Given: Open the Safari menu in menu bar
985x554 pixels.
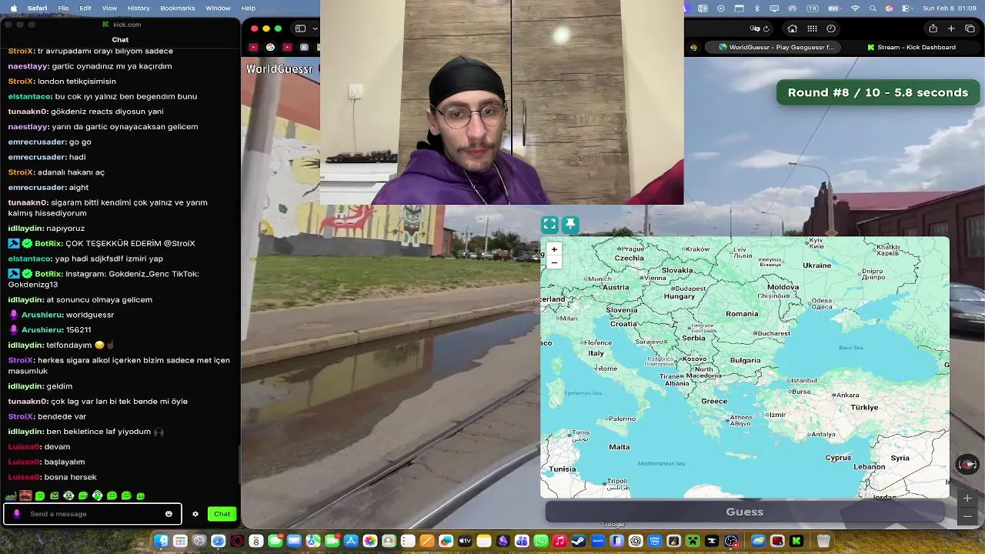Looking at the screenshot, I should click(x=37, y=8).
